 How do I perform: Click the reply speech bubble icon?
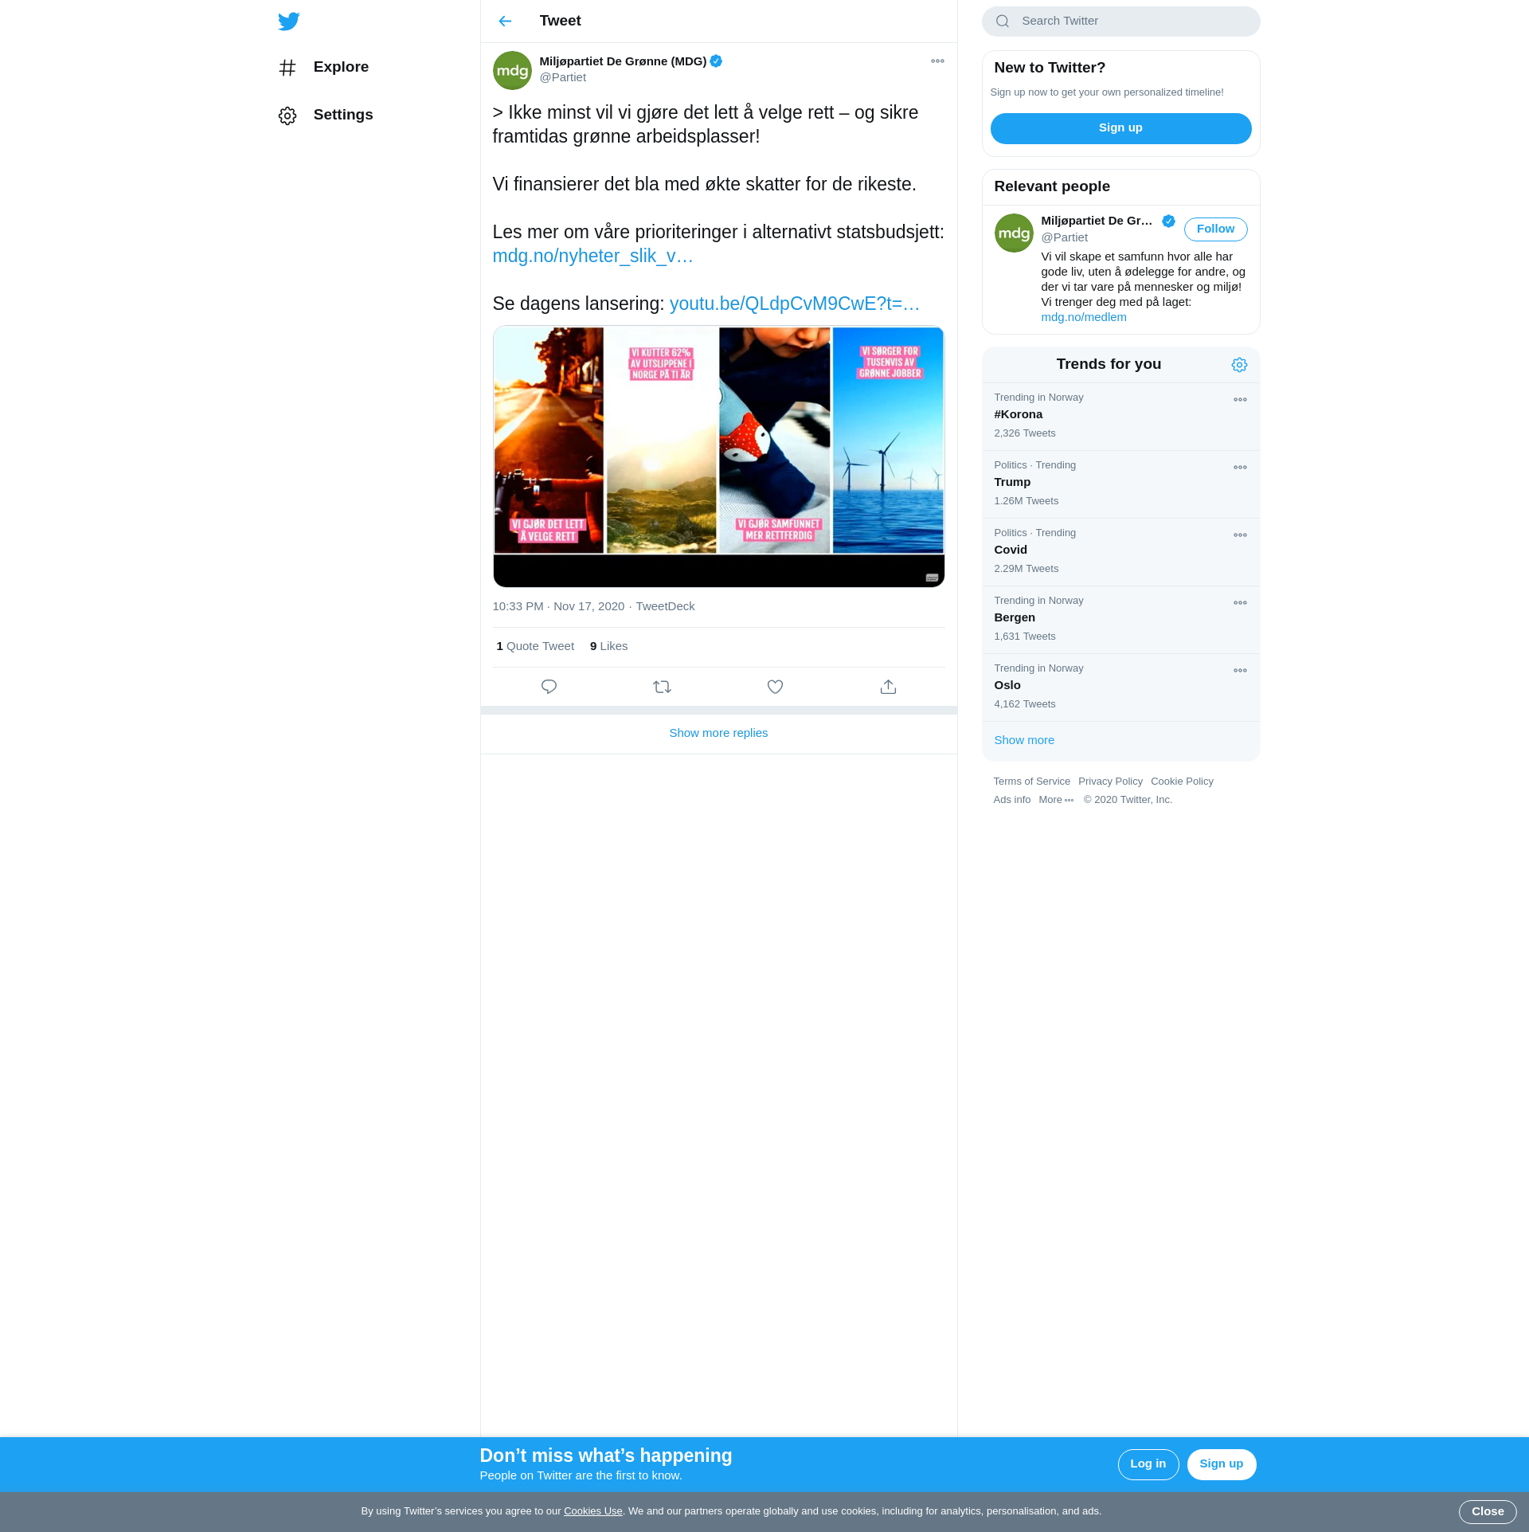click(549, 687)
